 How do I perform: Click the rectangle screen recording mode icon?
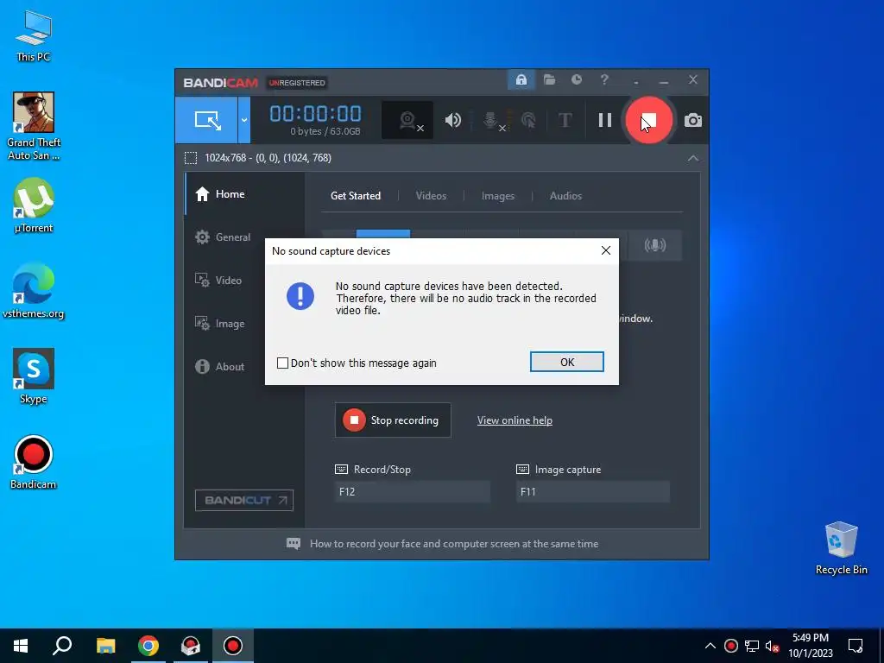206,120
